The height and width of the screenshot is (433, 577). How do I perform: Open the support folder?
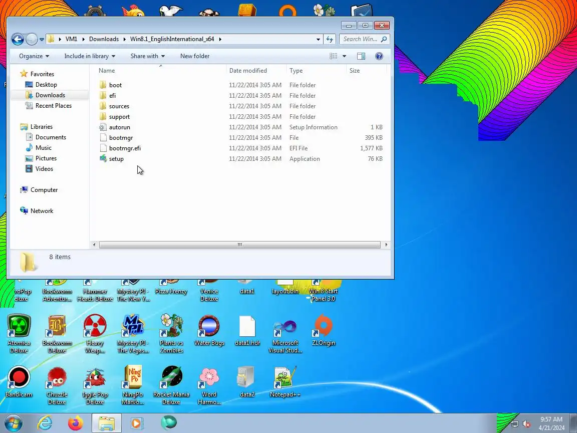coord(119,116)
